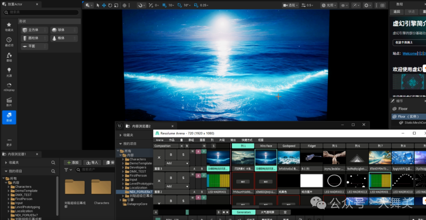Image resolution: width=426 pixels, height=220 pixels.
Task: Toggle layer 图层 3 Solo S button
Action: click(x=183, y=155)
